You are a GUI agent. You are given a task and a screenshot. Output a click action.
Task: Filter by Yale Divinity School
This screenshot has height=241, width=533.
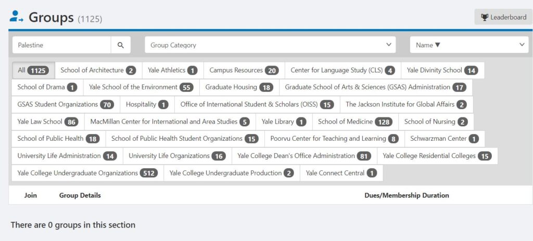click(x=442, y=70)
